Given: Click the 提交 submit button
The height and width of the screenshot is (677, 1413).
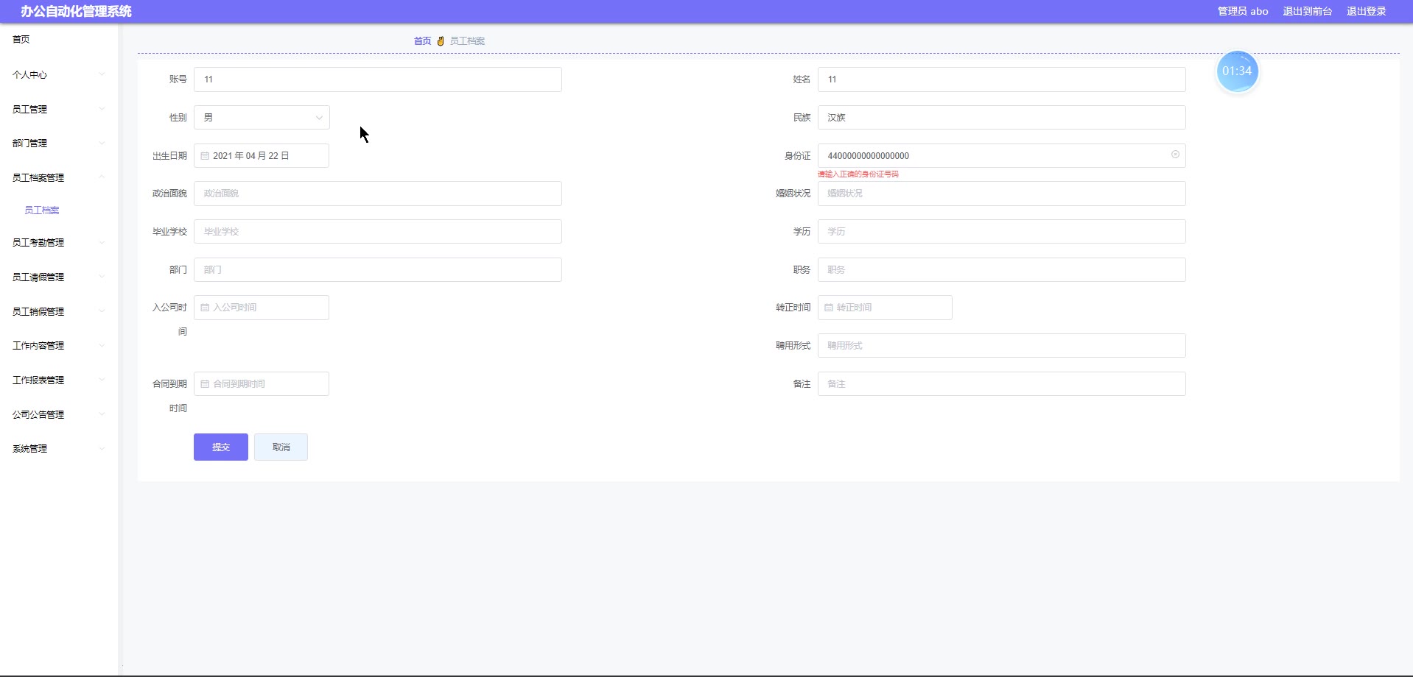Looking at the screenshot, I should (221, 447).
